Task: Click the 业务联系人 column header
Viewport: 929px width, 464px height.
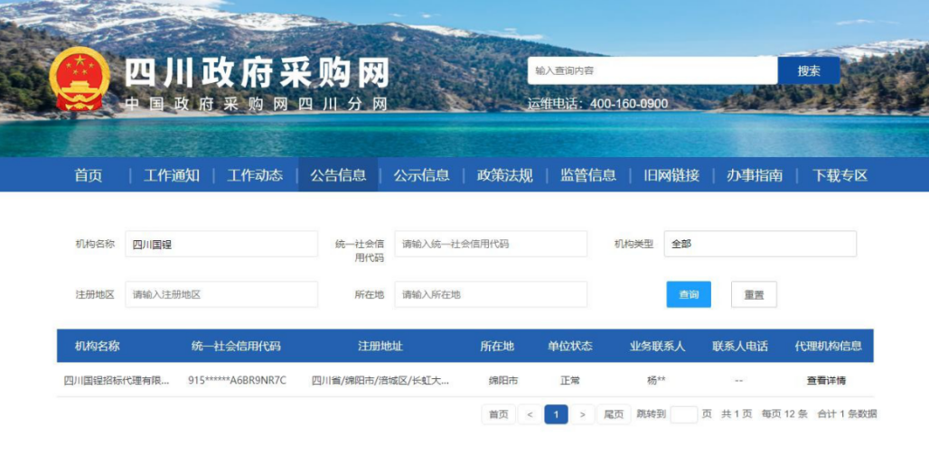Action: pyautogui.click(x=657, y=347)
